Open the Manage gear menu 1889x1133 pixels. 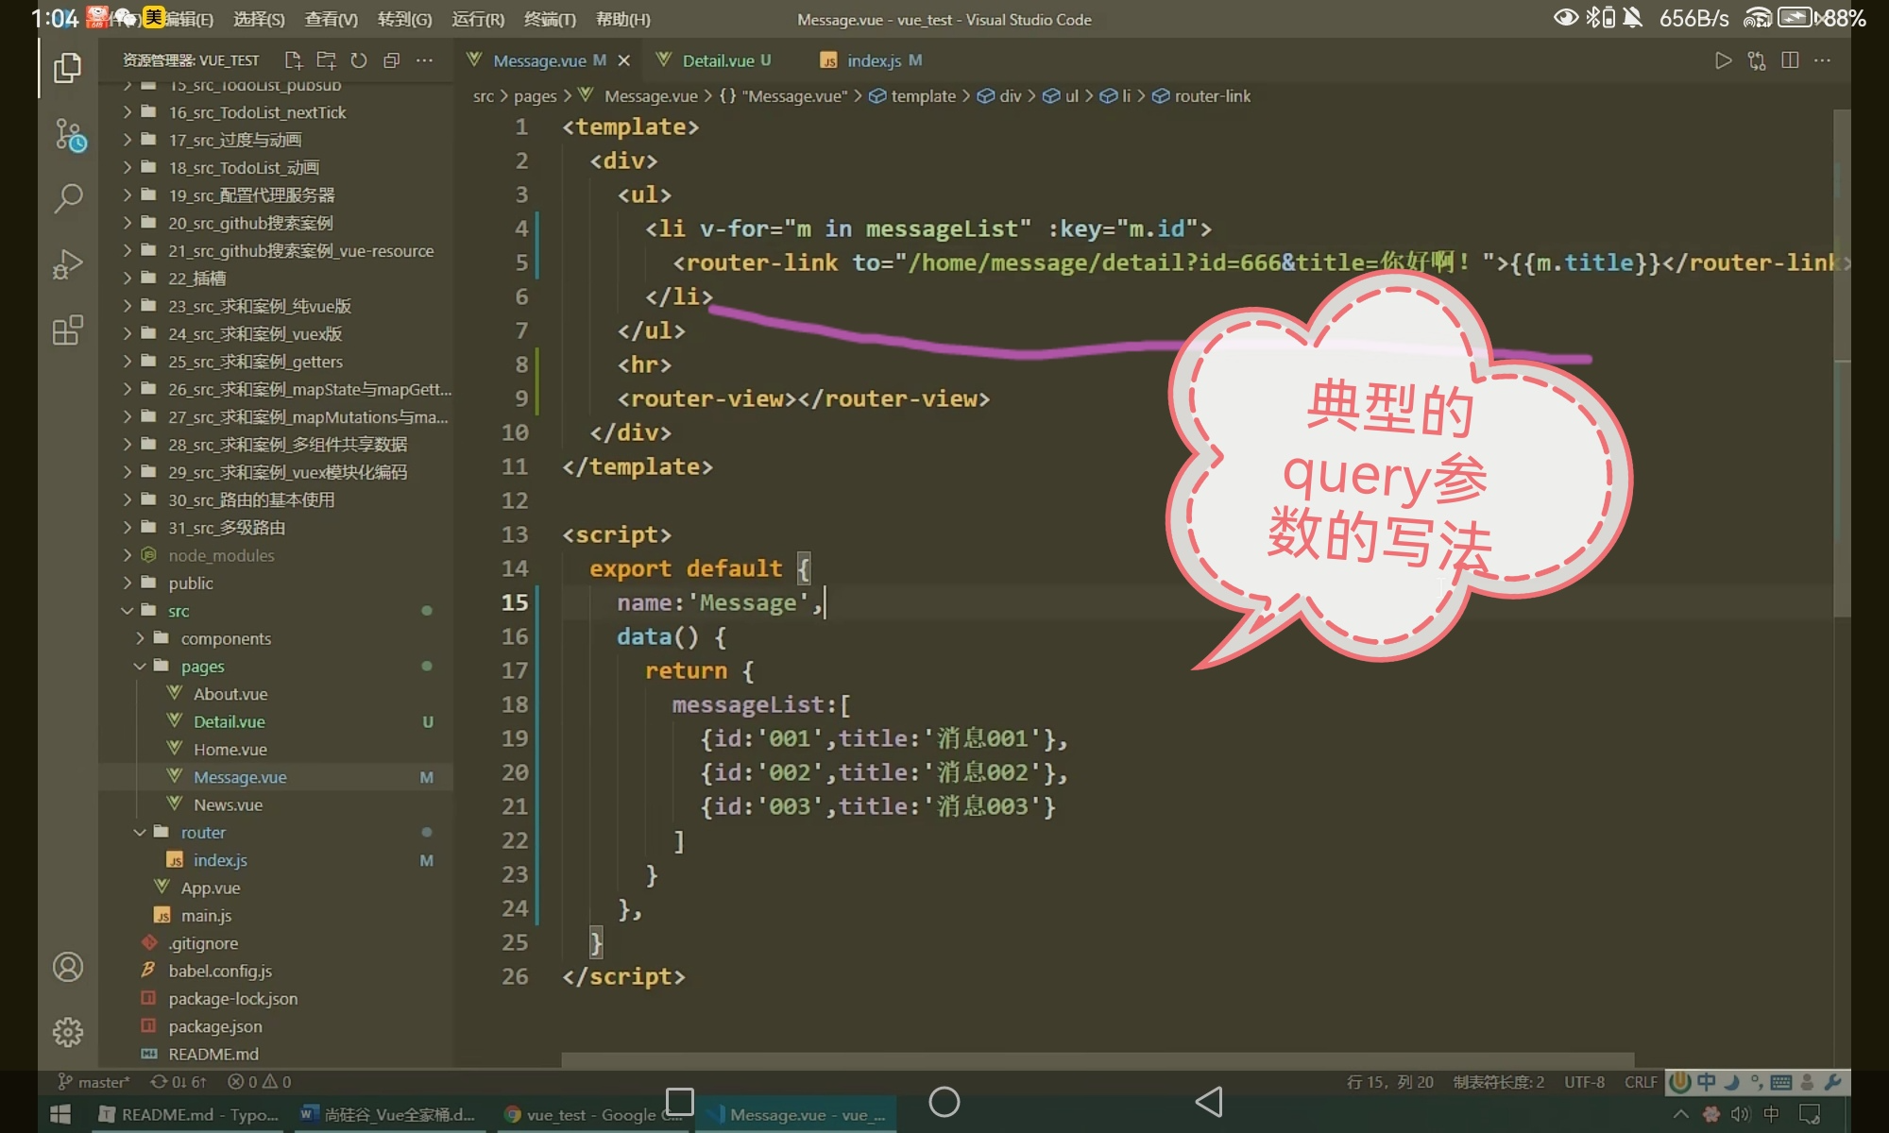[x=67, y=1031]
